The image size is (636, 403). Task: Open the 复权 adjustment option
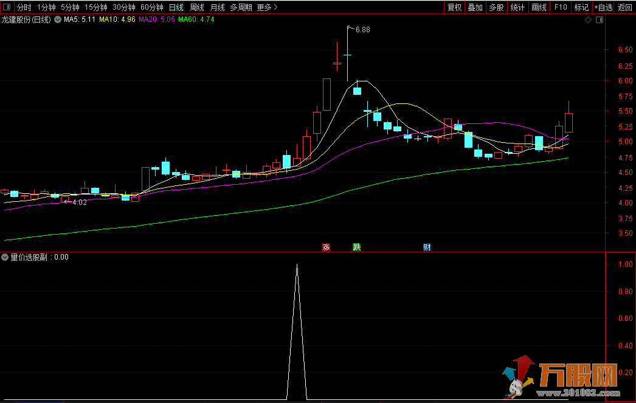point(454,7)
